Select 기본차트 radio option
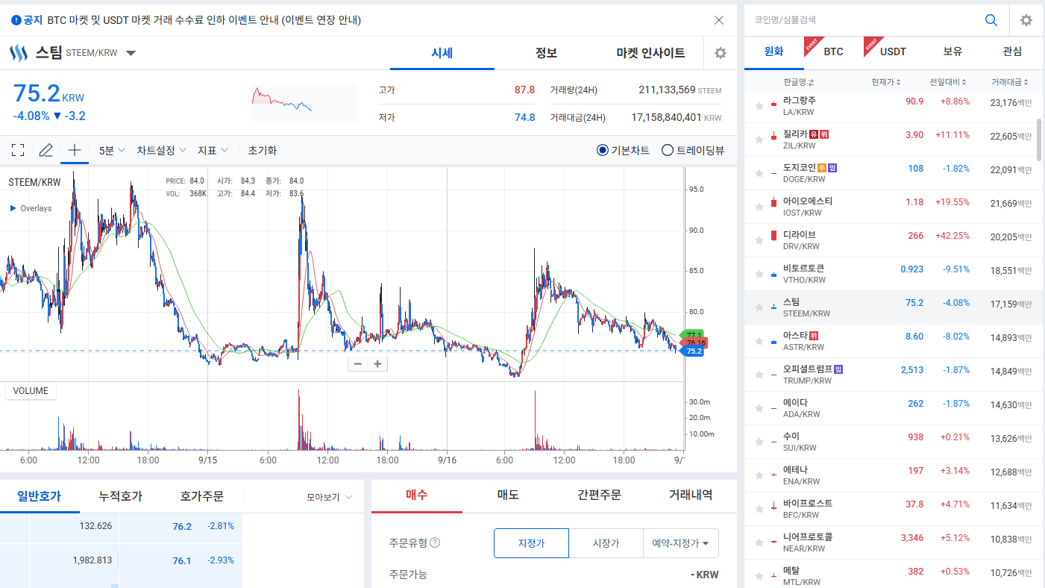Viewport: 1045px width, 588px height. [624, 150]
